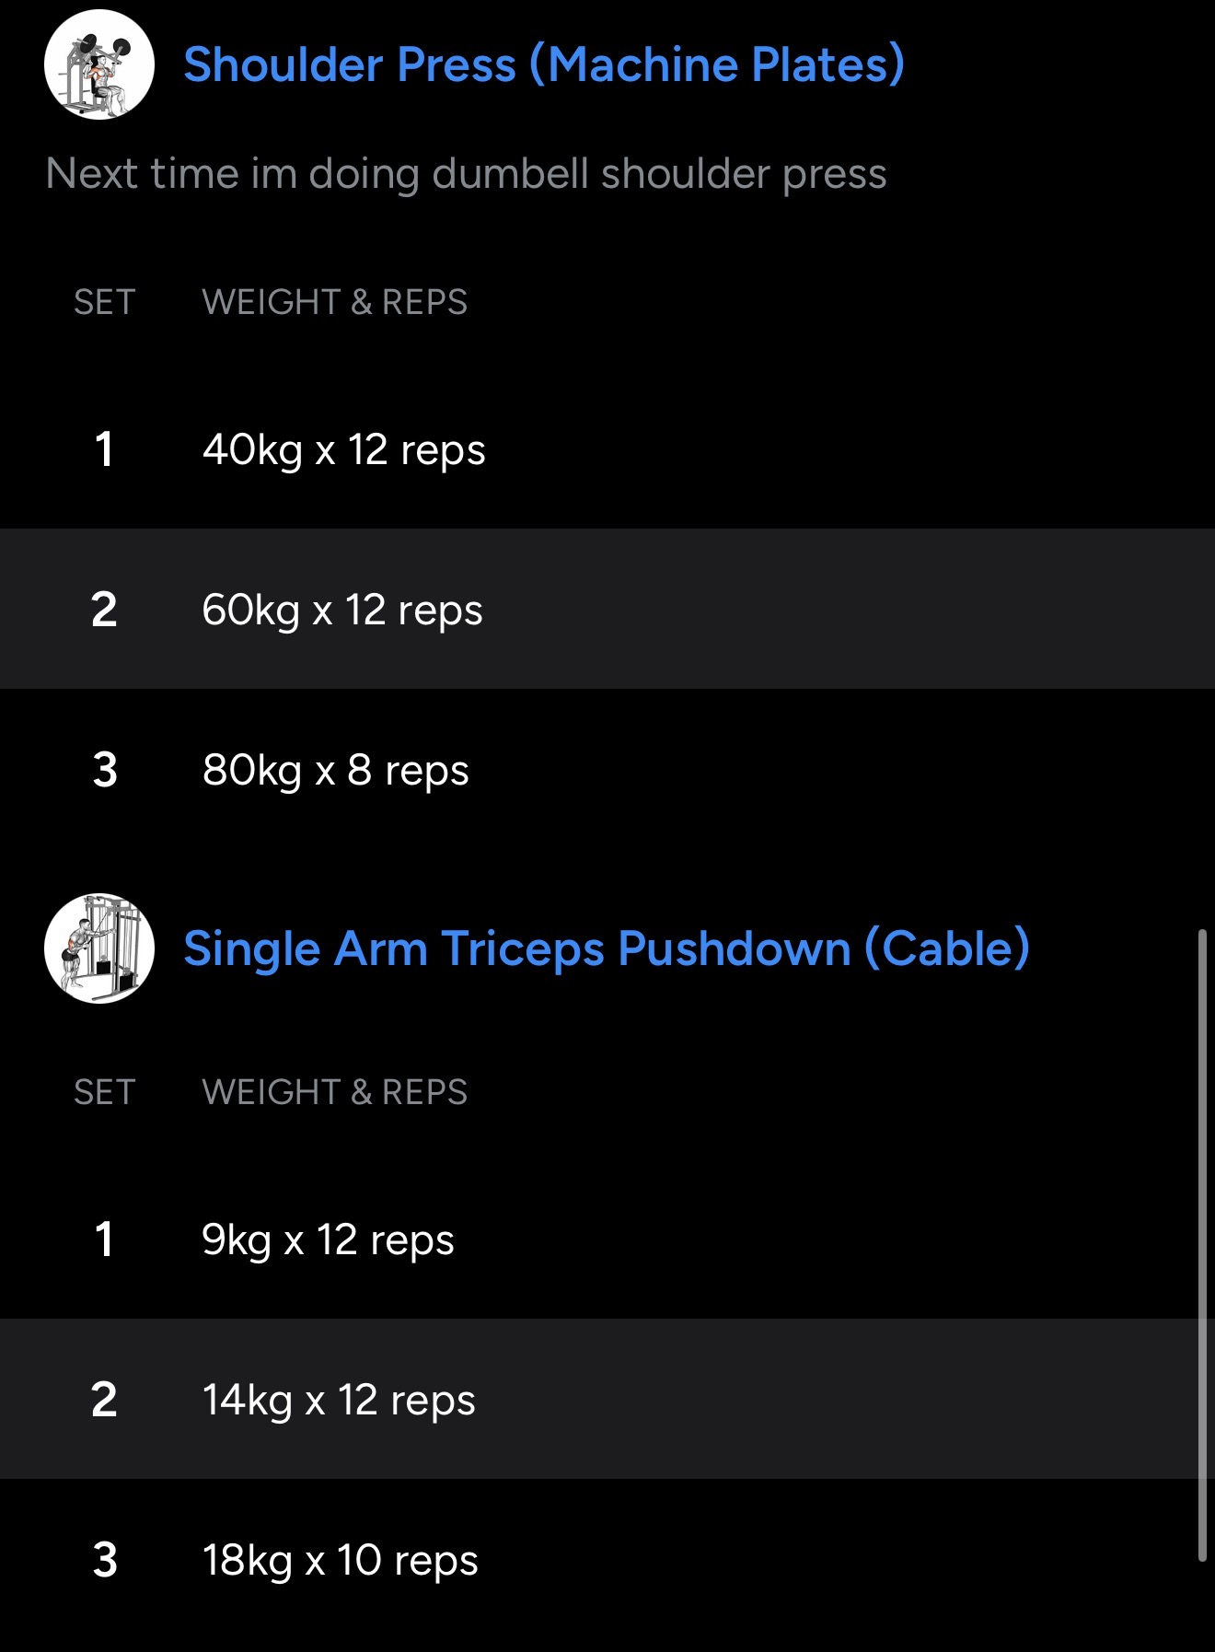Select the 18kg x 10 reps entry
Image resolution: width=1215 pixels, height=1652 pixels.
pyautogui.click(x=340, y=1560)
